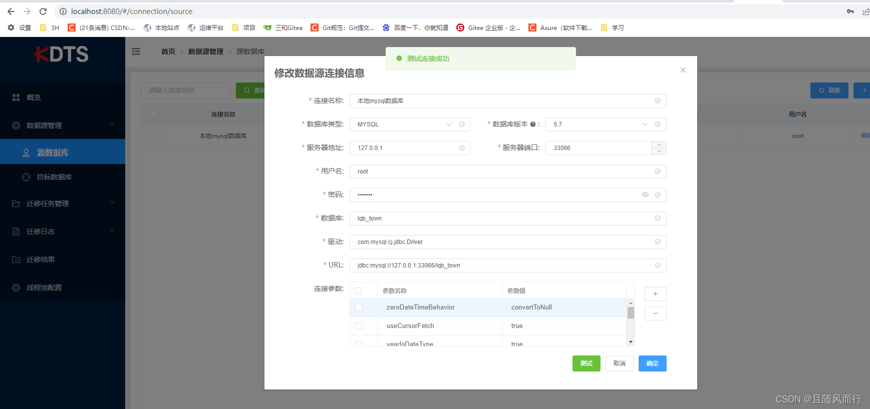Viewport: 870px width, 409px height.
Task: Click the URL field validation check icon
Action: pyautogui.click(x=658, y=265)
